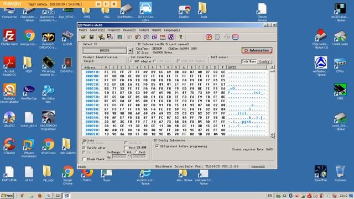Click the load project icon in toolbar
Image resolution: width=354 pixels, height=199 pixels.
point(101,37)
